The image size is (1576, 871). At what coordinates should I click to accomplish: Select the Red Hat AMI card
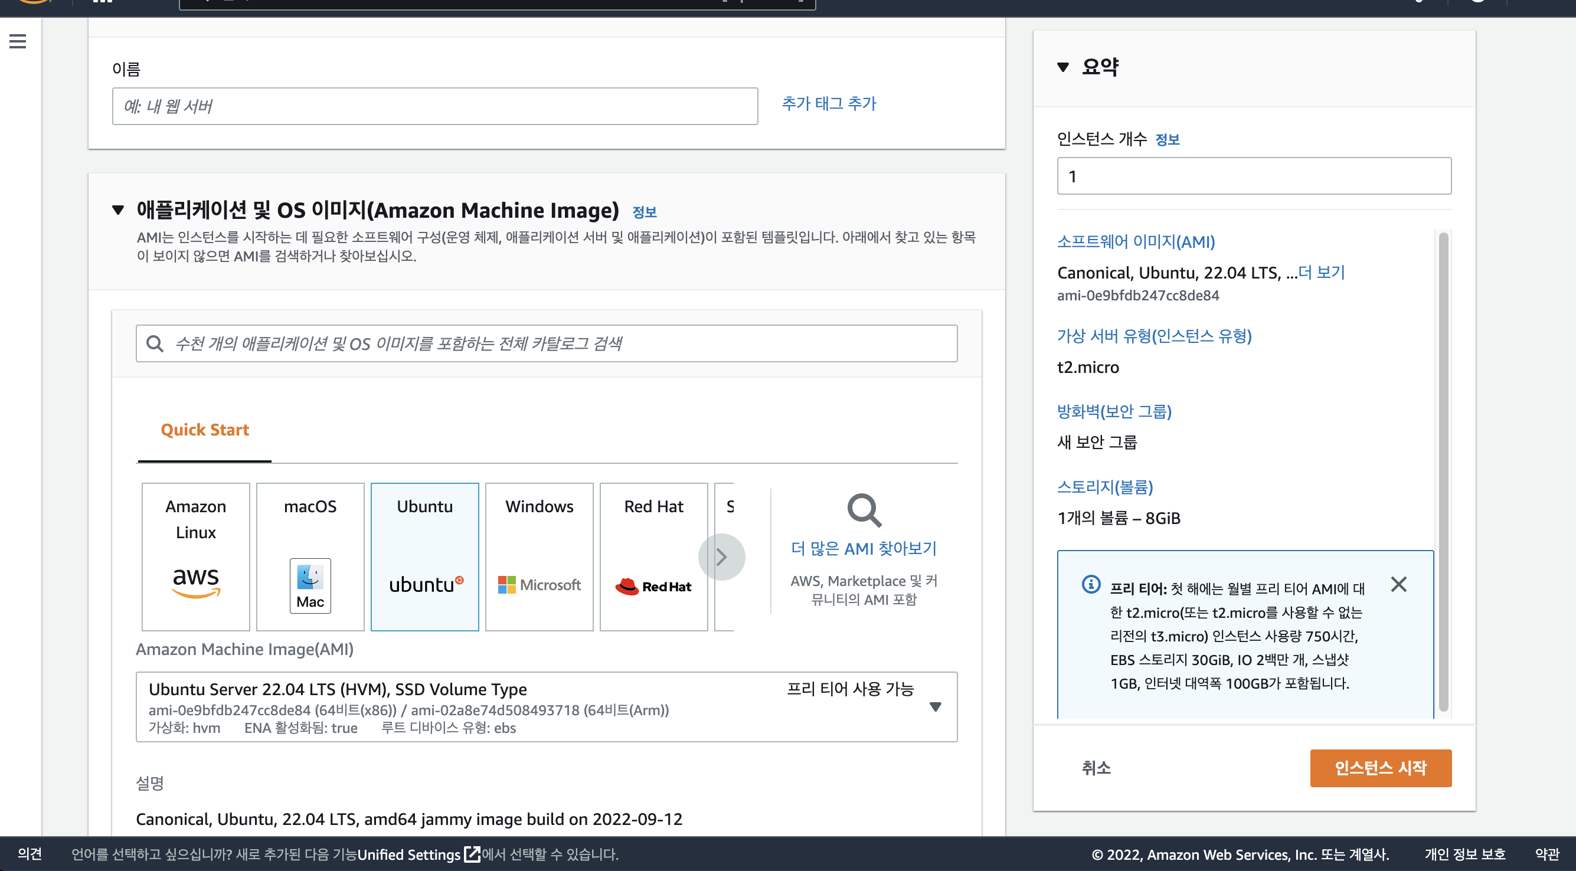[653, 556]
